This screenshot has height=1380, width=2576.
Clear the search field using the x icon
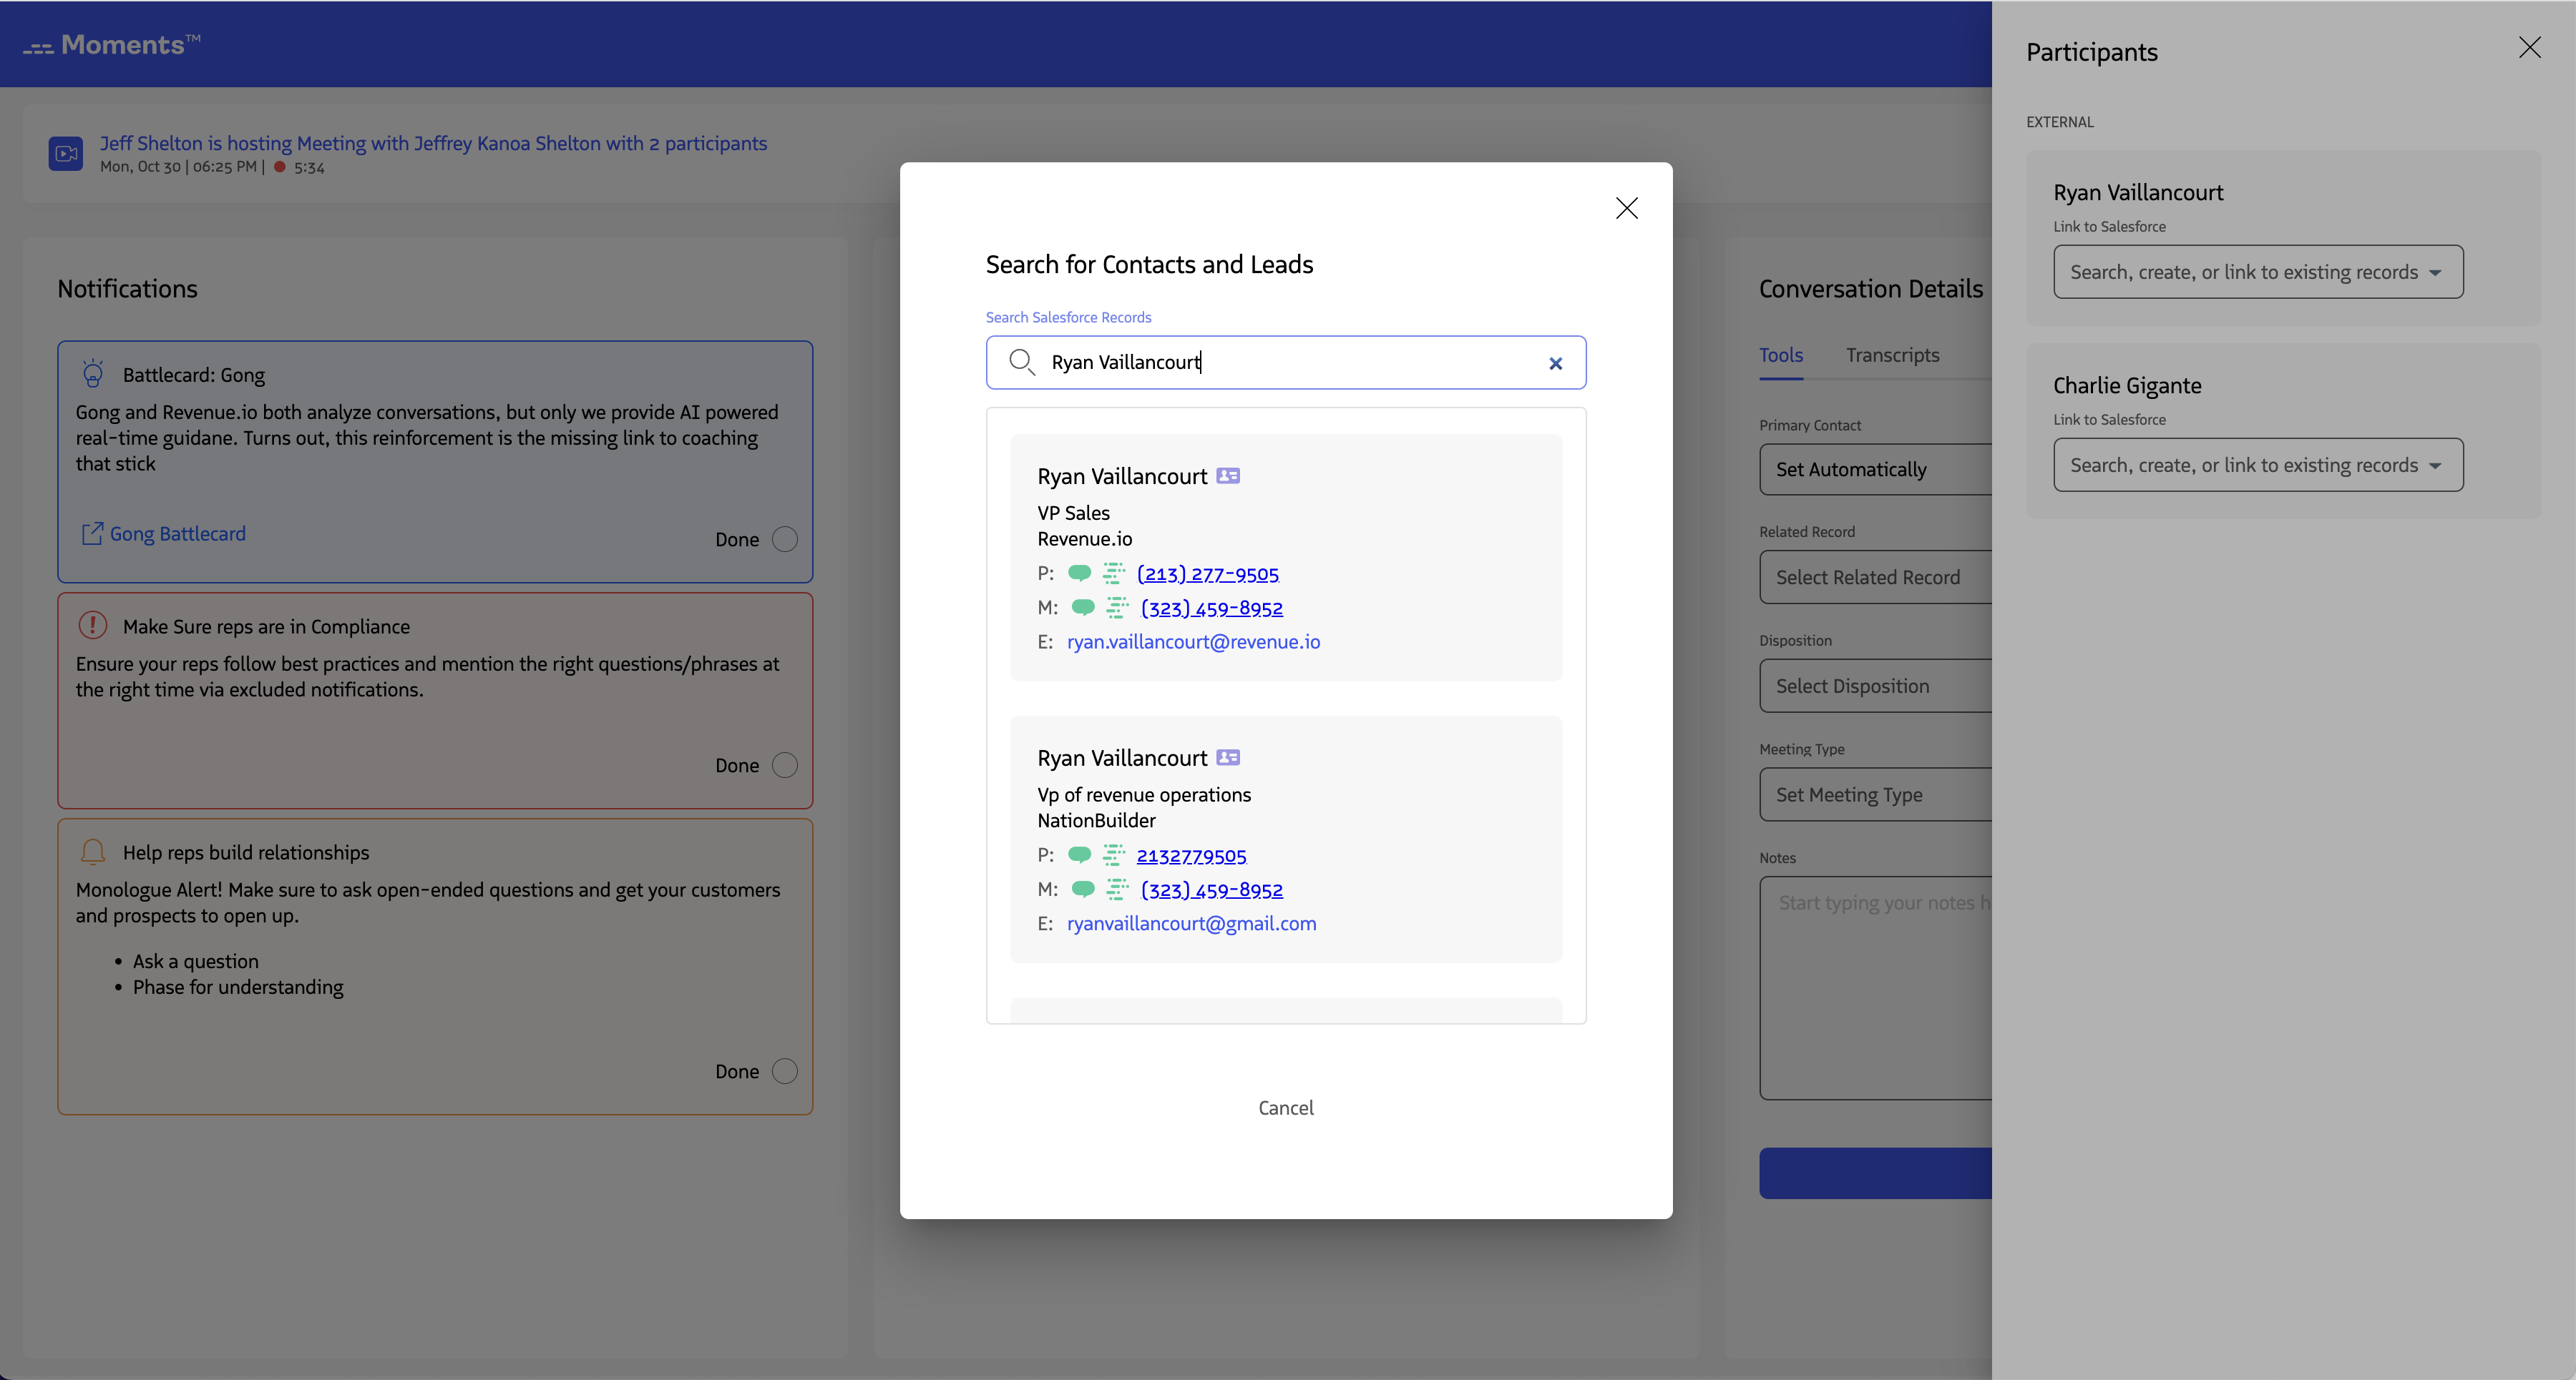[x=1556, y=364]
